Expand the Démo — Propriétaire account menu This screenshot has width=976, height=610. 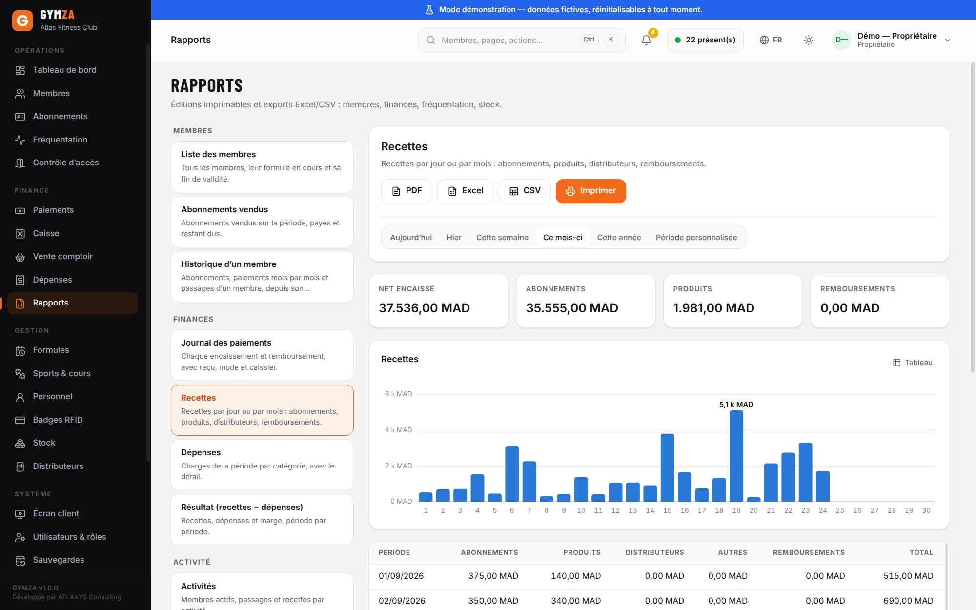[x=893, y=40]
